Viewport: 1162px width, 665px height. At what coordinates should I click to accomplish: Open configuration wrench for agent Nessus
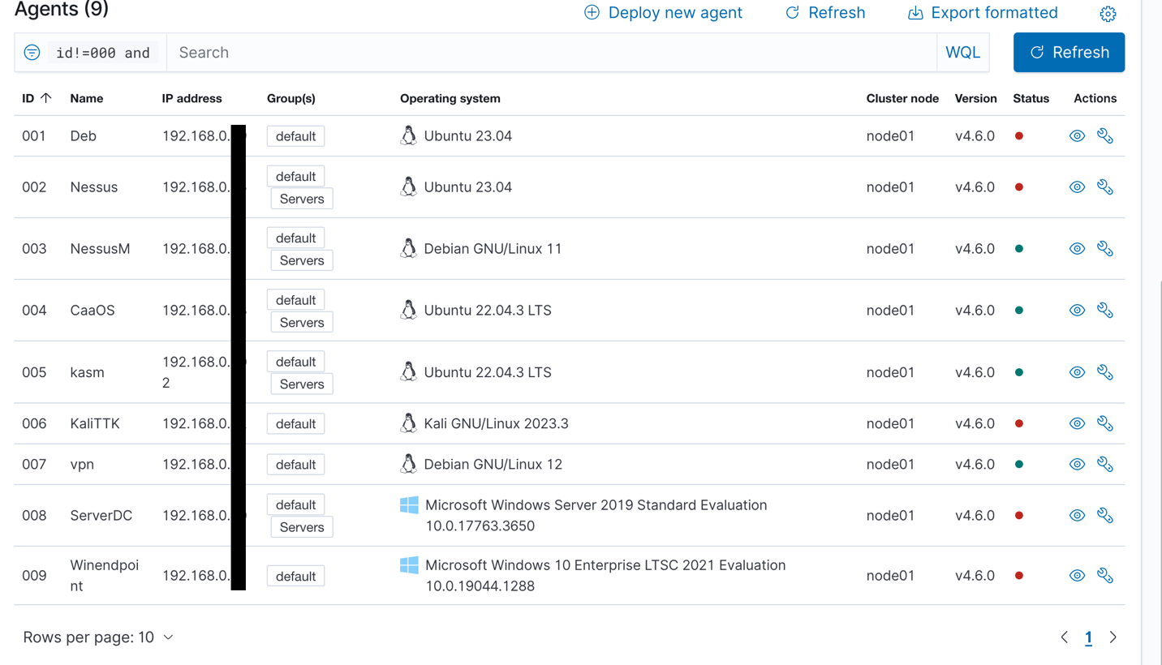pyautogui.click(x=1105, y=187)
